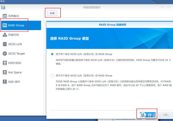173x121 pixels.
Task: Click the iSCSI Target globe icon
Action: (x=5, y=53)
